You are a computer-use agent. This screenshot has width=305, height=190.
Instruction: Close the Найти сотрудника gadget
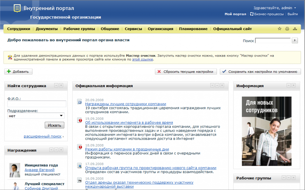pyautogui.click(x=61, y=85)
